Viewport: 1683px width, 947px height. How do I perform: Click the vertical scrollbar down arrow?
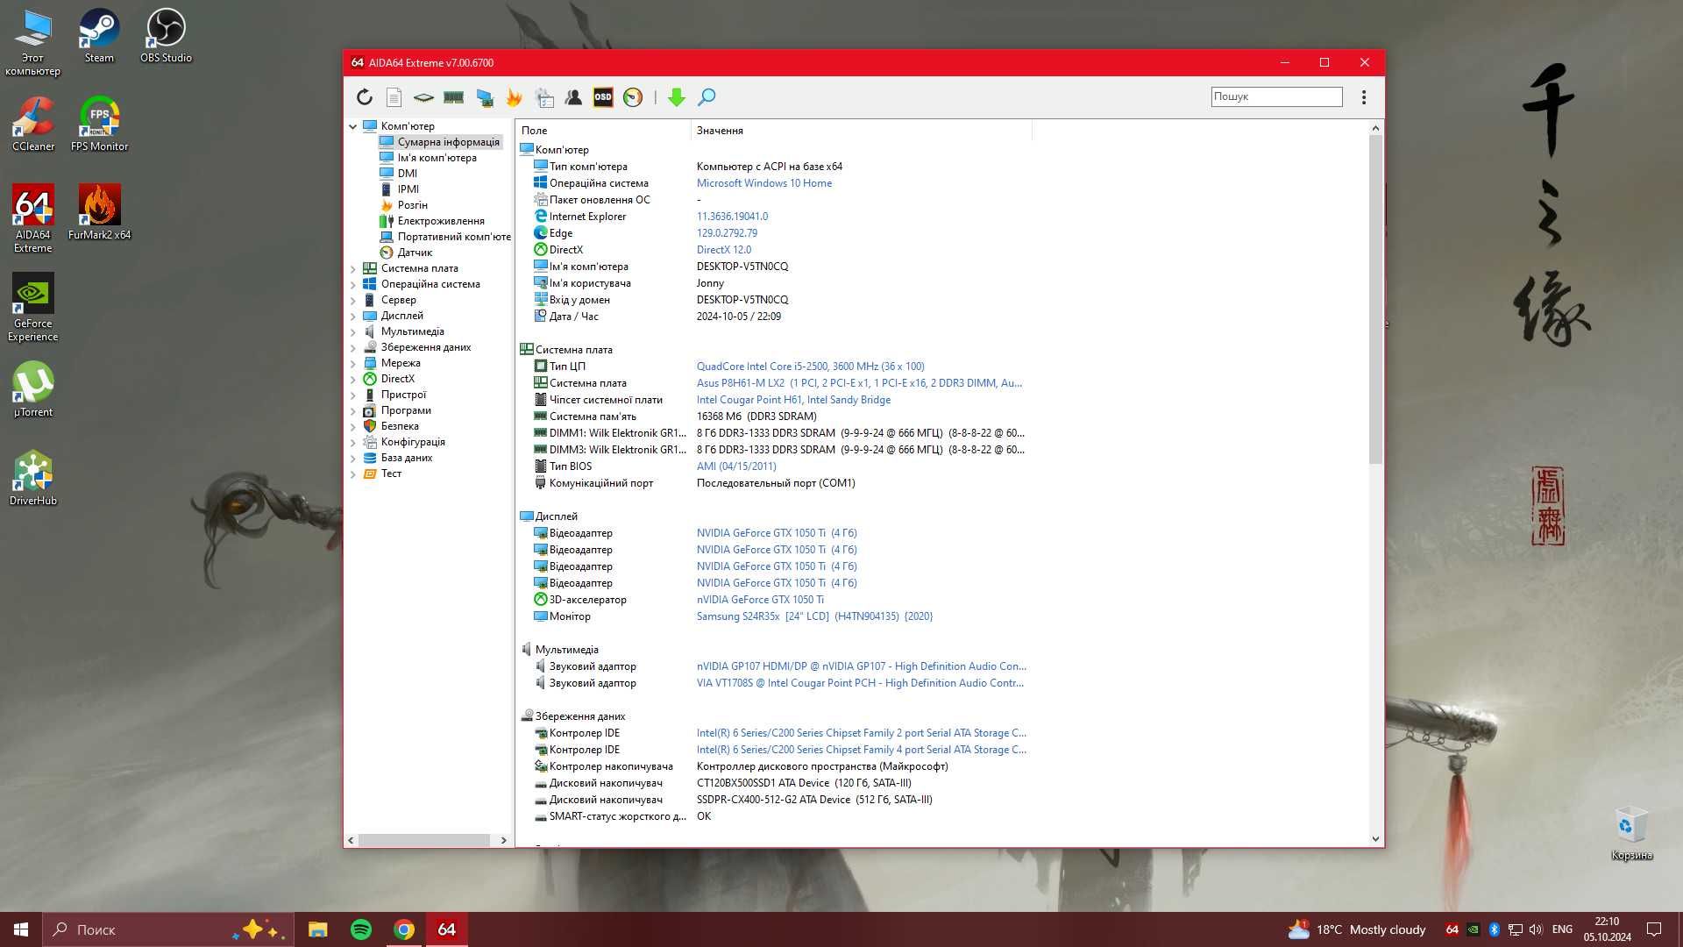coord(1375,839)
